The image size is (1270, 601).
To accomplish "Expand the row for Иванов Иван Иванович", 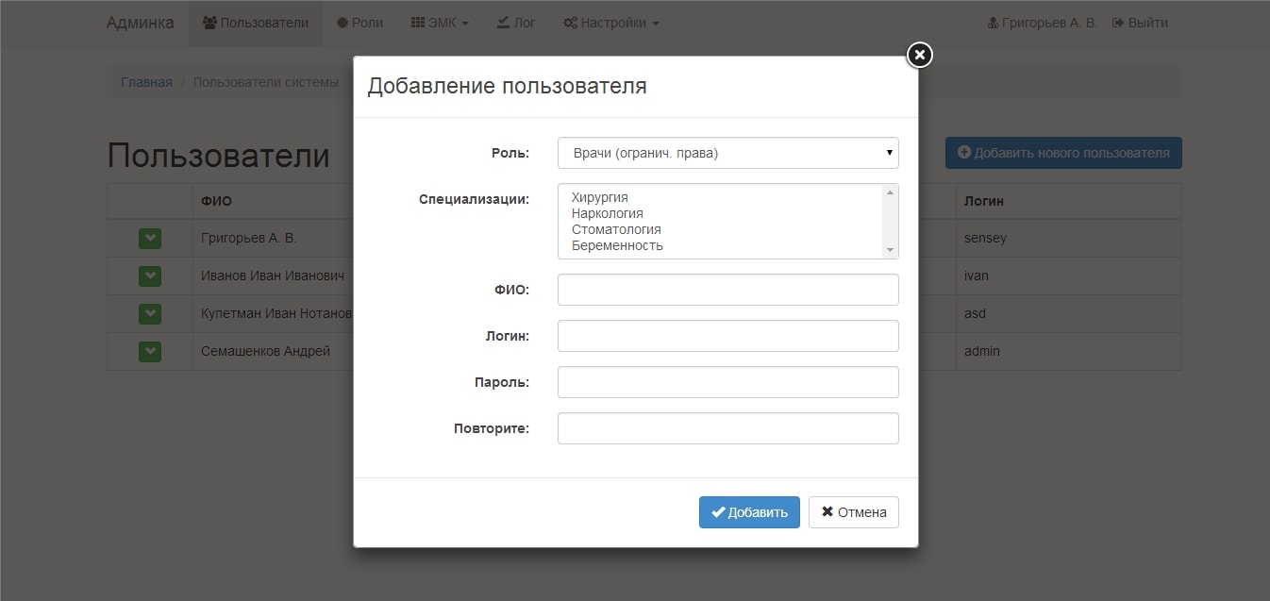I will click(150, 276).
